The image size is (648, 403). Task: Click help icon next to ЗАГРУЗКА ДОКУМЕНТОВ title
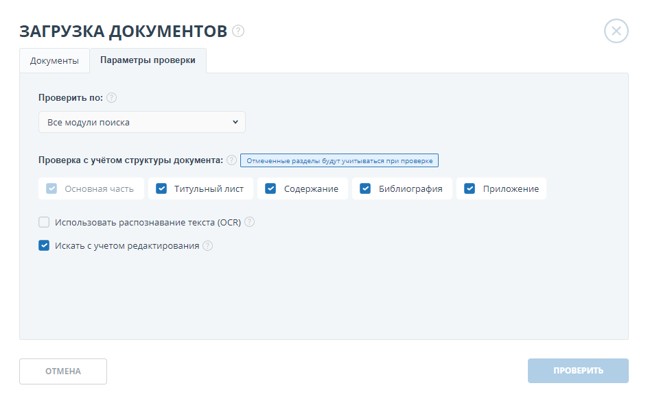tap(238, 31)
